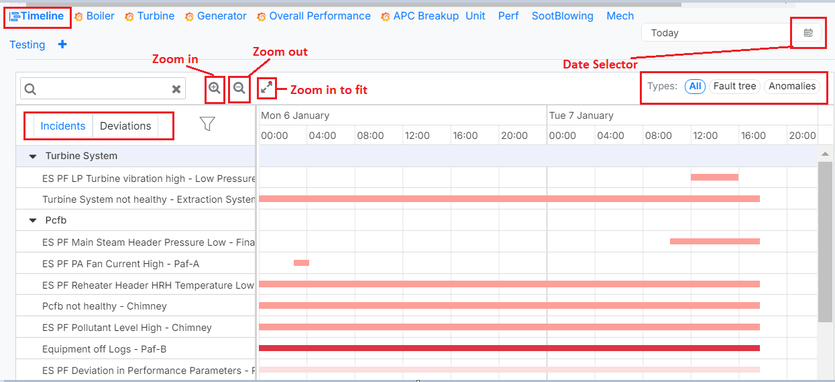The width and height of the screenshot is (835, 382).
Task: Click the Main Steam Header Pressure Low bar
Action: point(715,241)
